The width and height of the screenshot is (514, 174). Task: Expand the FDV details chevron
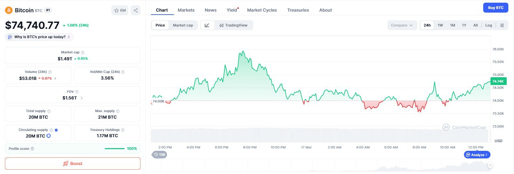pyautogui.click(x=82, y=98)
